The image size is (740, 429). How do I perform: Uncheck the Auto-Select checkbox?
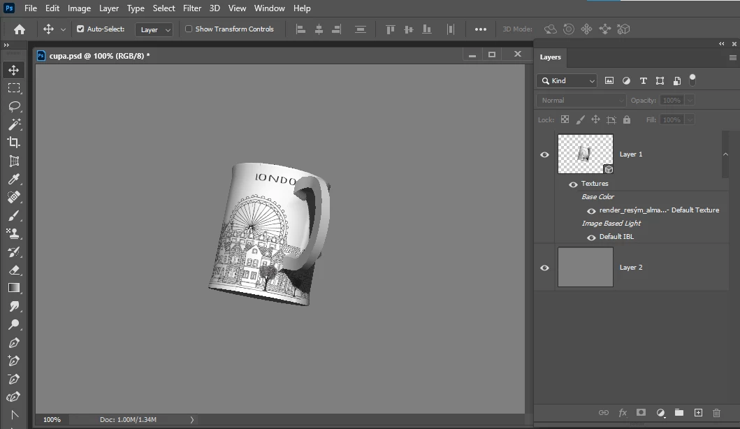[x=80, y=29]
